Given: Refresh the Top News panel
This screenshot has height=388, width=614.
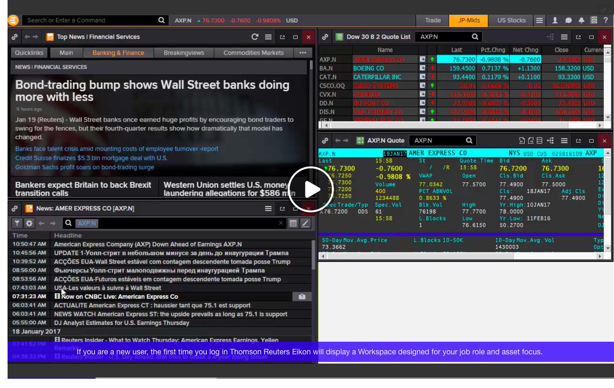Looking at the screenshot, I should (255, 37).
